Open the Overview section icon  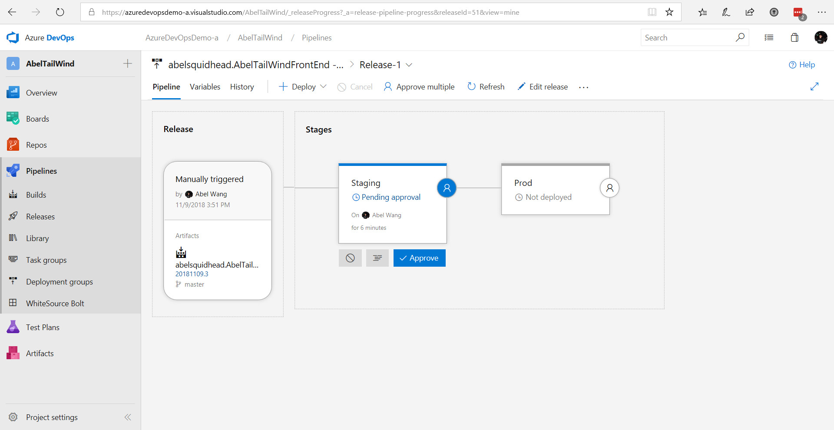pos(13,93)
